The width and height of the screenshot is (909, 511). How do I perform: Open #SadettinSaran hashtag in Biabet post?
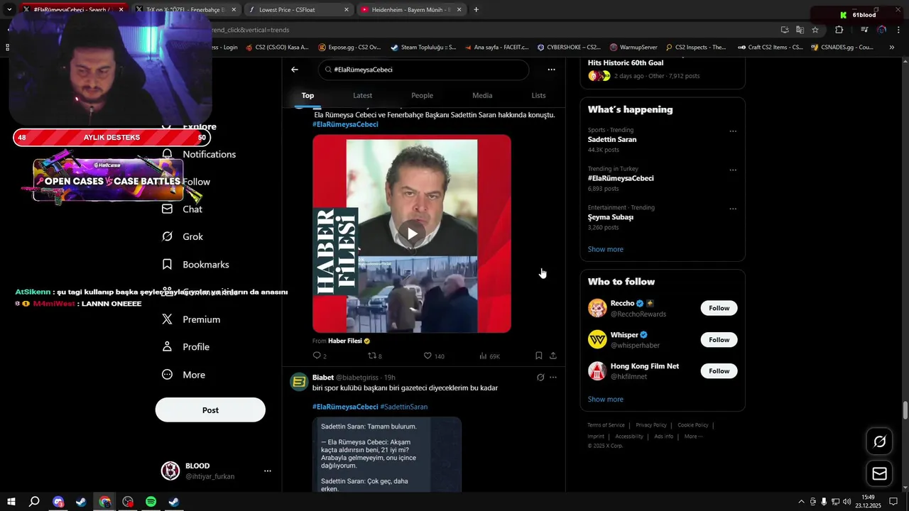point(403,407)
